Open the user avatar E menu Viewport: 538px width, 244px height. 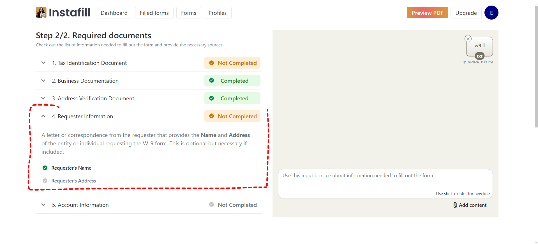pyautogui.click(x=491, y=13)
